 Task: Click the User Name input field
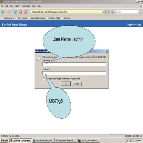[74, 64]
